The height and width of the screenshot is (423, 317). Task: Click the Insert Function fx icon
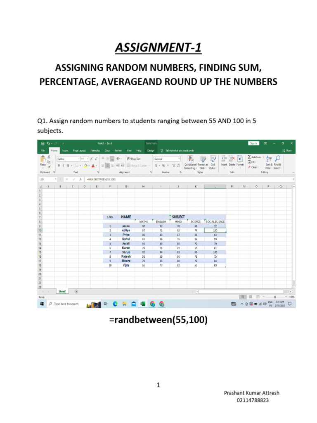point(80,179)
